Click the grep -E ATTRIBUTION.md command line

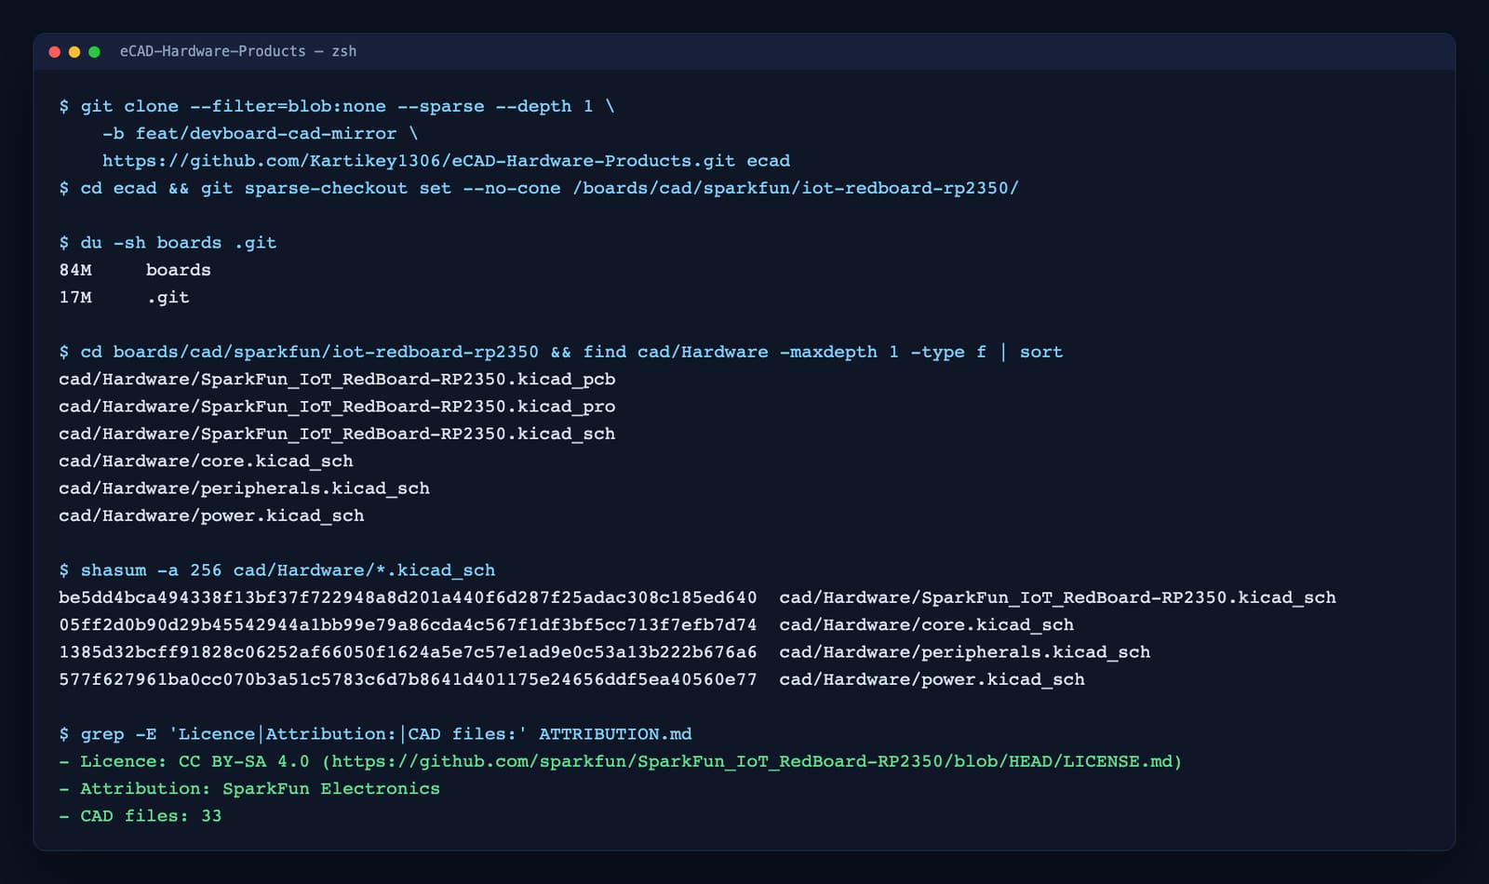click(x=375, y=734)
